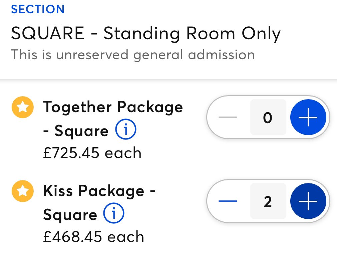
Task: Tap the £725.45 each price text
Action: (92, 153)
